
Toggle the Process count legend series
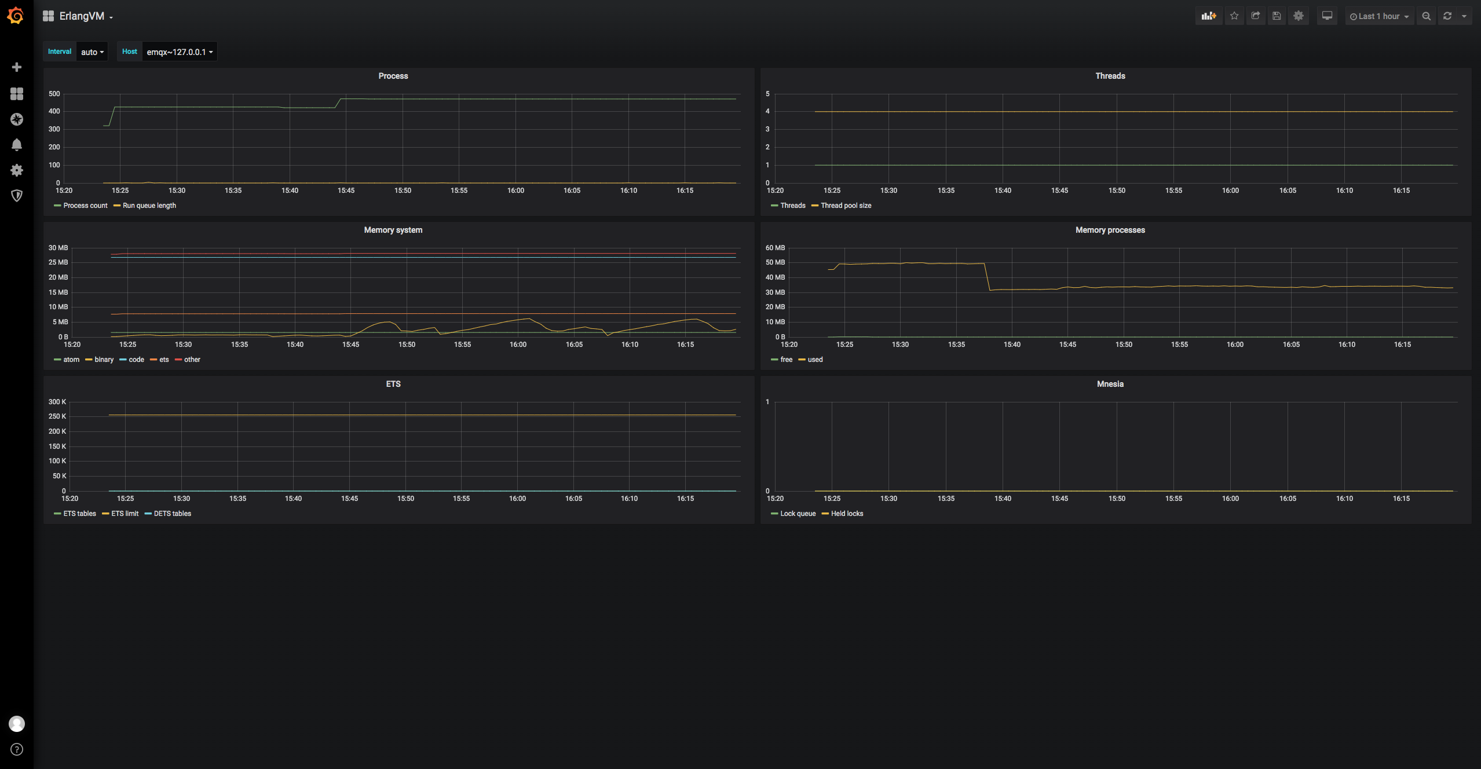(85, 206)
